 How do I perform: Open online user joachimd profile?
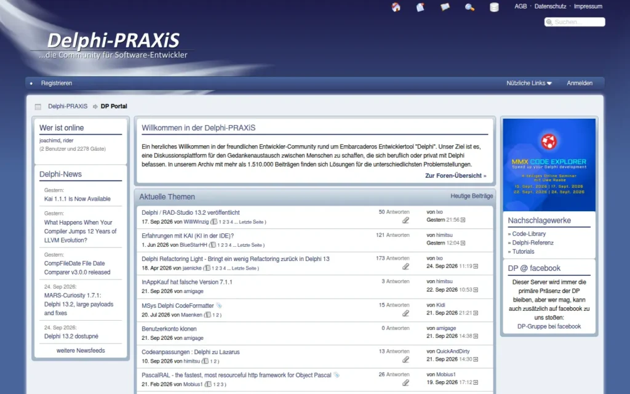point(50,141)
